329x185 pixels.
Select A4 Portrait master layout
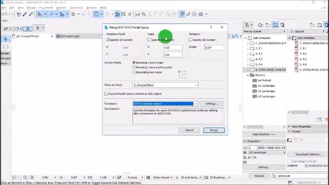coord(264,80)
